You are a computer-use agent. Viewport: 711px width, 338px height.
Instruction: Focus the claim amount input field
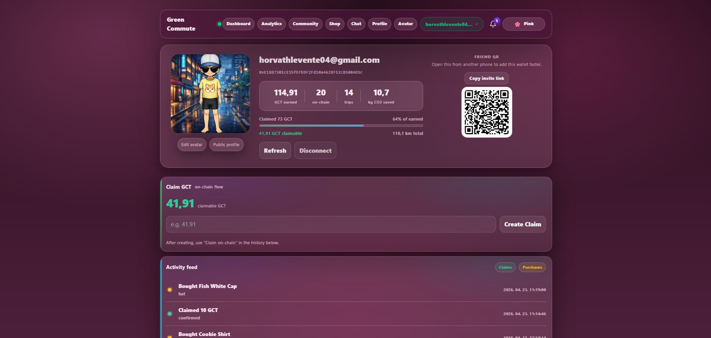pos(331,224)
